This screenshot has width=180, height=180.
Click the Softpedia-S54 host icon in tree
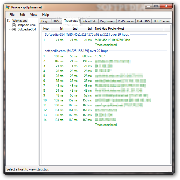(x=14, y=30)
